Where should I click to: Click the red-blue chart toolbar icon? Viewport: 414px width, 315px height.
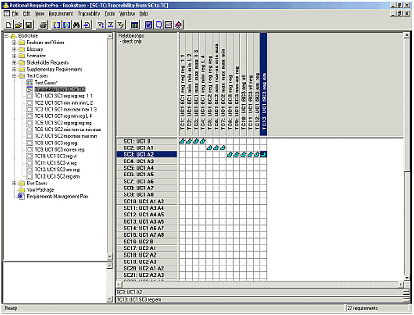point(168,25)
